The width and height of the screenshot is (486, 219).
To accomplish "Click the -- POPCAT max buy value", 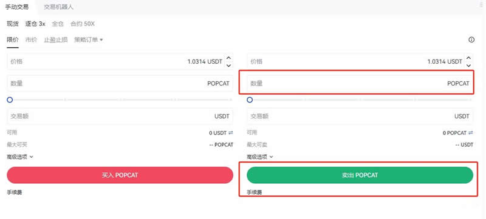I will point(221,145).
